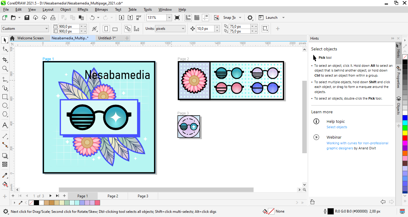Select the Crop tool
This screenshot has height=217, width=408.
5,60
